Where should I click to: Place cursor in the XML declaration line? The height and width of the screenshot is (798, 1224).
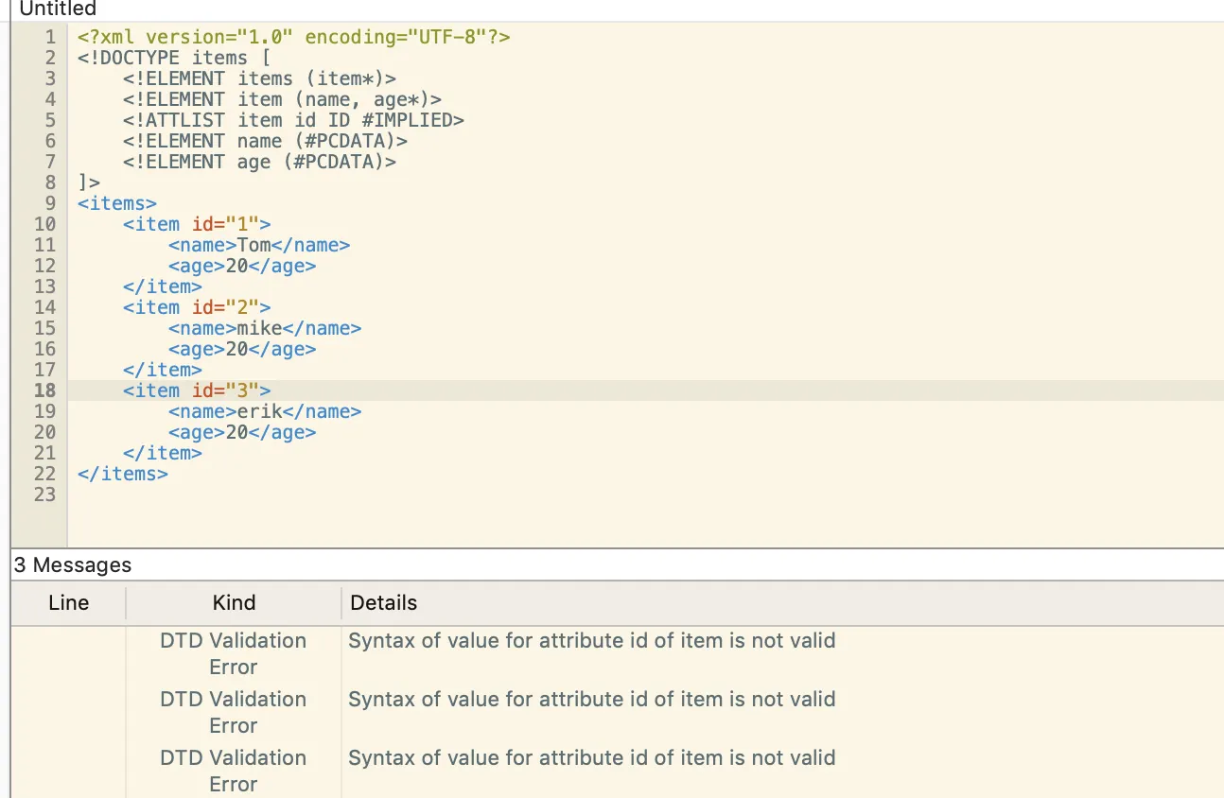(293, 37)
